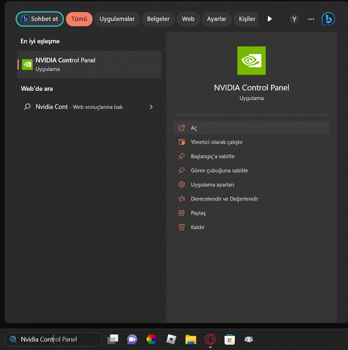Image resolution: width=348 pixels, height=350 pixels.
Task: Choose Derecelendir ve Değerlendir
Action: tap(252, 199)
